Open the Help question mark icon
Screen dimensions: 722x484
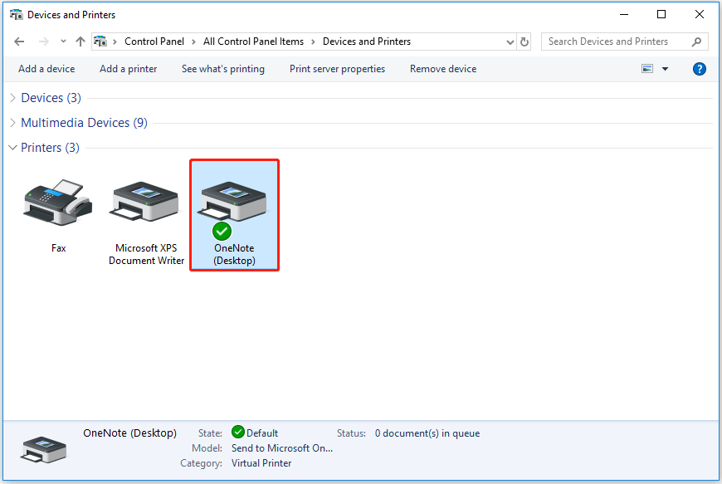(699, 69)
